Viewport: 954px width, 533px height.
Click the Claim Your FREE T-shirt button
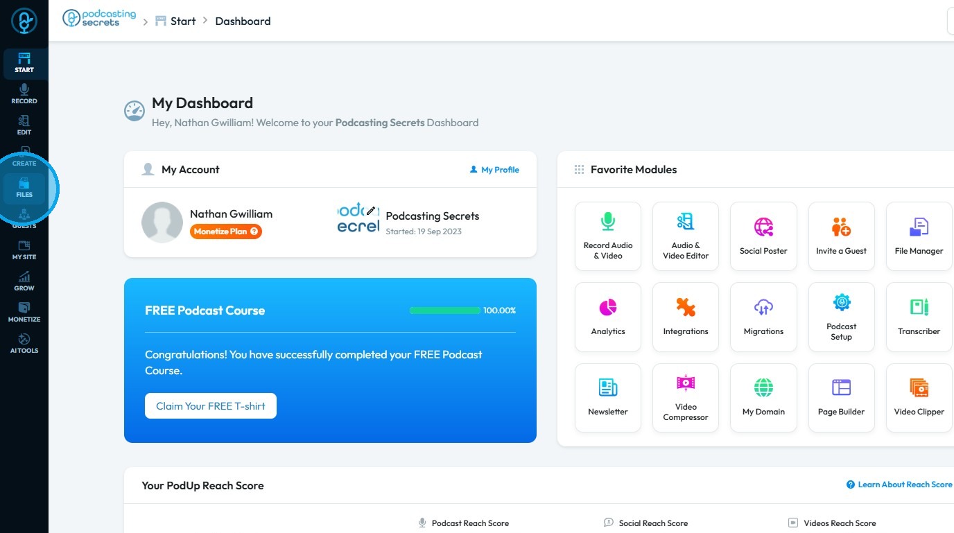point(211,406)
